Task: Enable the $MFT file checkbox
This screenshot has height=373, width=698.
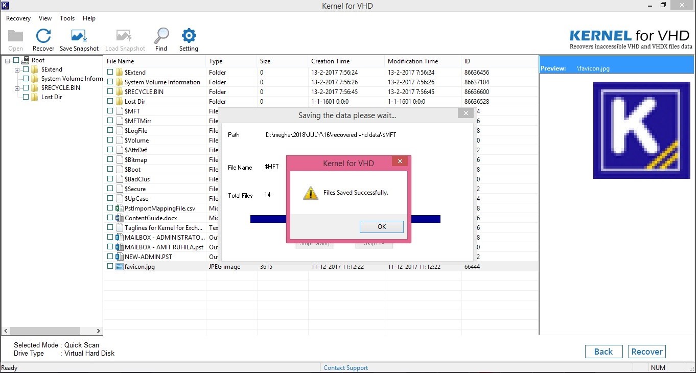Action: click(x=110, y=111)
